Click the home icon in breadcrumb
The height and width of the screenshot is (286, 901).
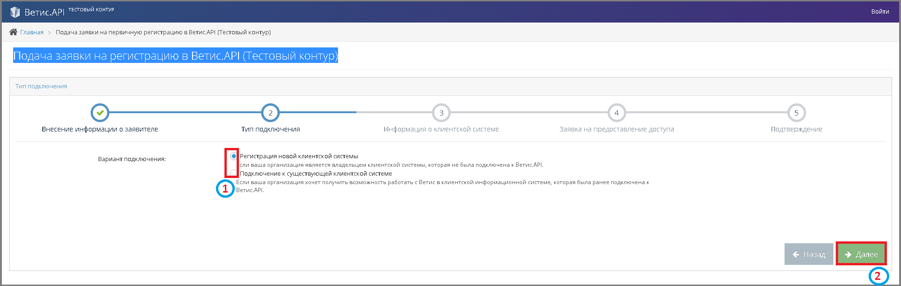click(x=13, y=32)
